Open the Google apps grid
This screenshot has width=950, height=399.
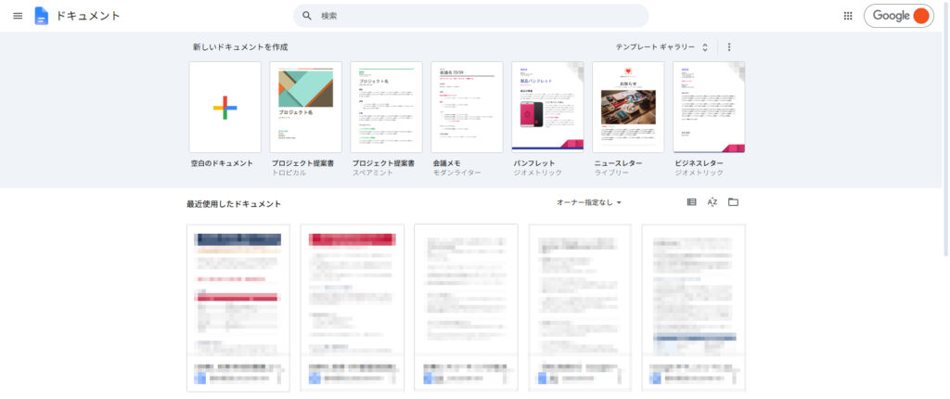848,16
